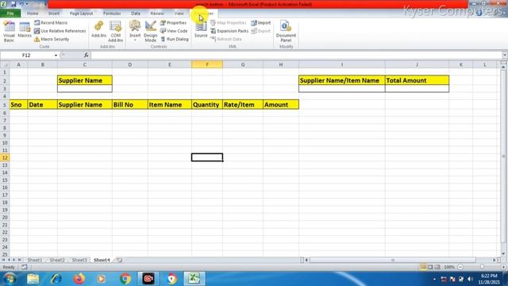Switch to Sheet1 tab
The image size is (508, 286).
pyautogui.click(x=35, y=260)
